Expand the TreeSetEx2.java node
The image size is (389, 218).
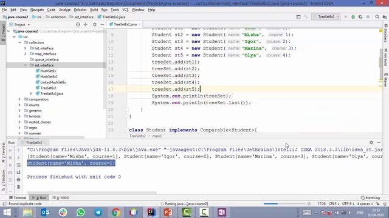tap(31, 94)
